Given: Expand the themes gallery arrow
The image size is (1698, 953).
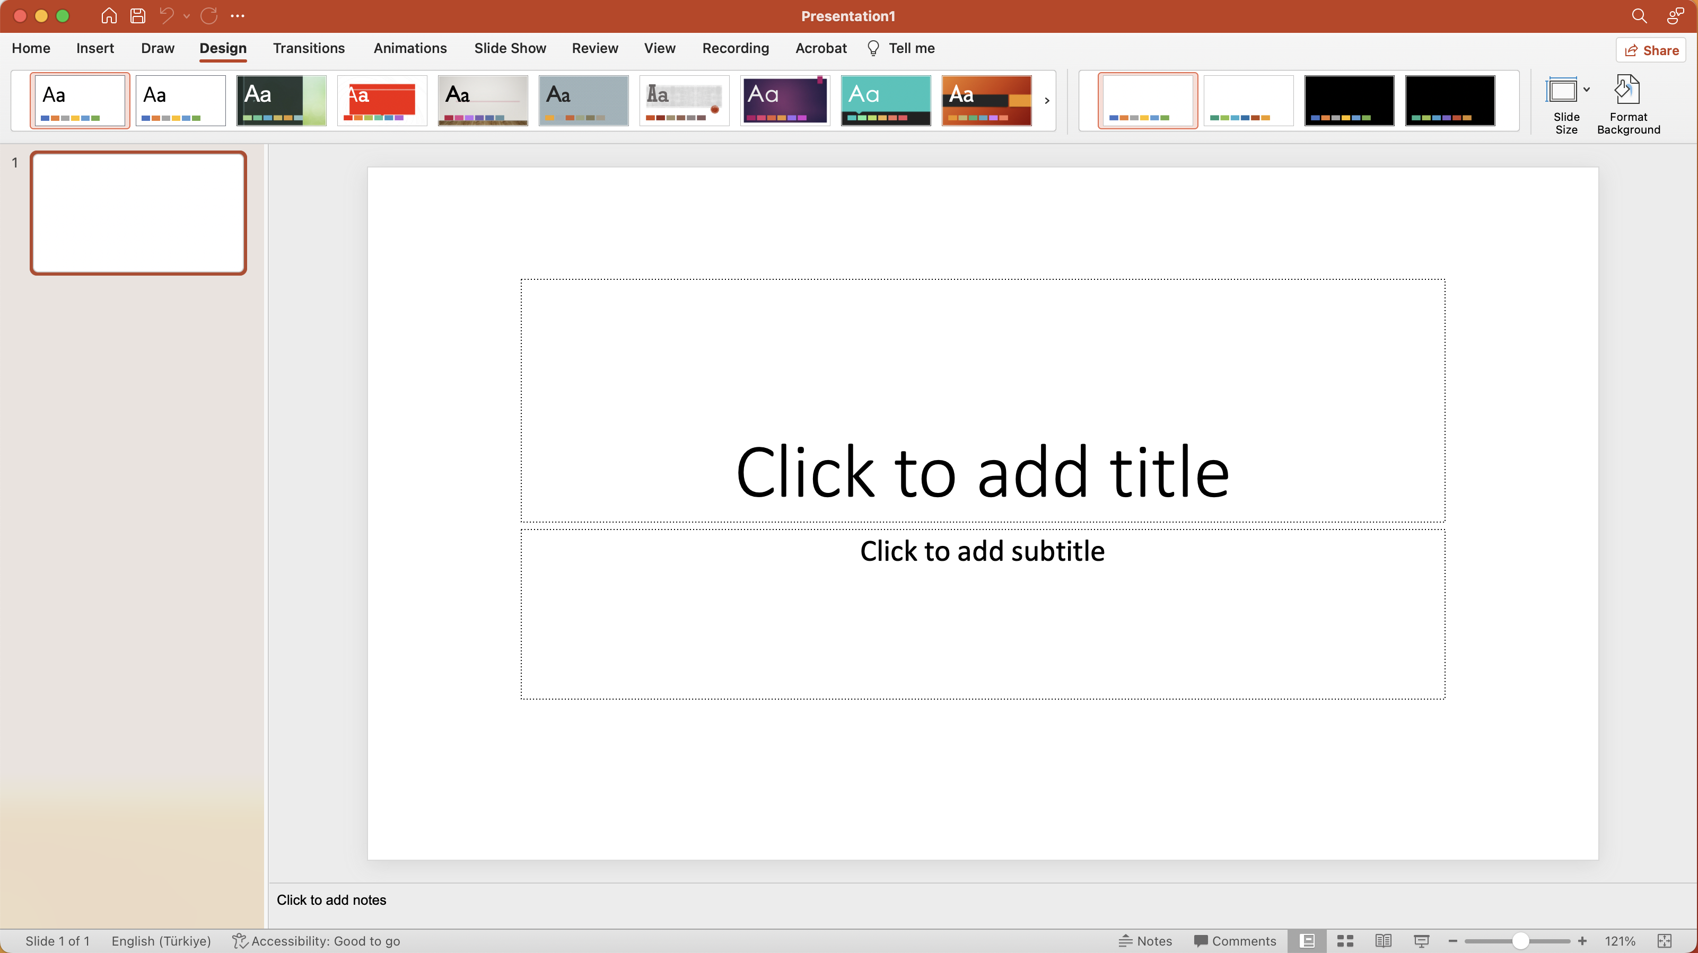Looking at the screenshot, I should click(x=1047, y=101).
